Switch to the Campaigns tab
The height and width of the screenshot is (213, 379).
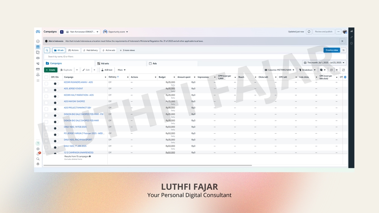[x=69, y=63]
